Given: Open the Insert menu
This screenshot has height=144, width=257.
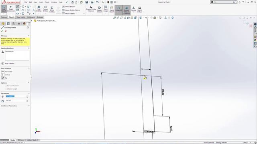Looking at the screenshot, I should pyautogui.click(x=41, y=2).
